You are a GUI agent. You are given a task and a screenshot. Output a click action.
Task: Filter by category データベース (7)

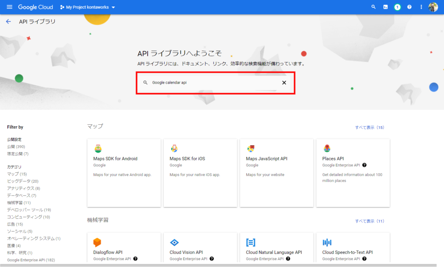click(22, 195)
